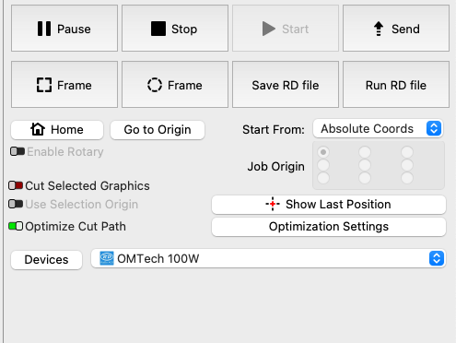Run the rubber-band circular Frame
456x343 pixels.
175,85
